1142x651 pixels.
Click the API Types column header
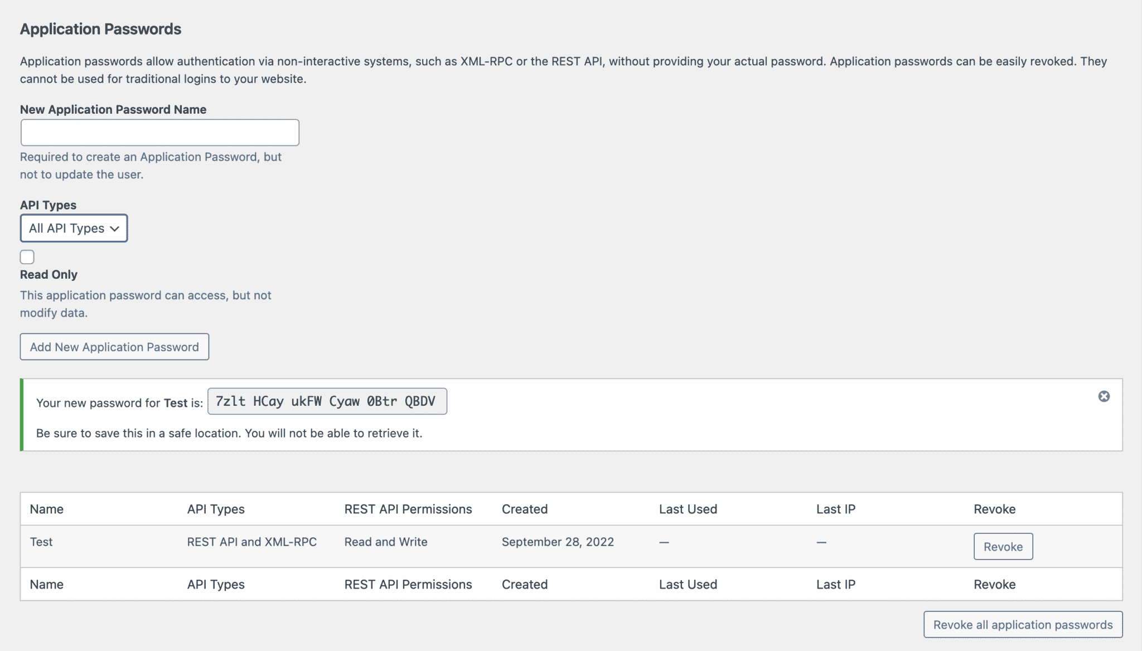[x=216, y=509]
